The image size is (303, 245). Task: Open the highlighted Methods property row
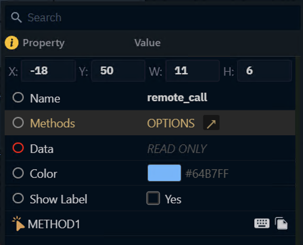pos(53,123)
